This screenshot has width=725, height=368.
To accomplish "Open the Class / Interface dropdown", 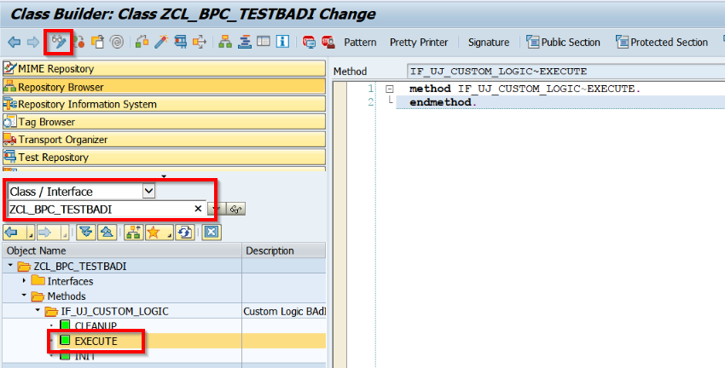I will 148,191.
